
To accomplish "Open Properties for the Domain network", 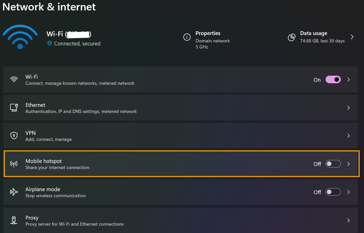I will (207, 40).
